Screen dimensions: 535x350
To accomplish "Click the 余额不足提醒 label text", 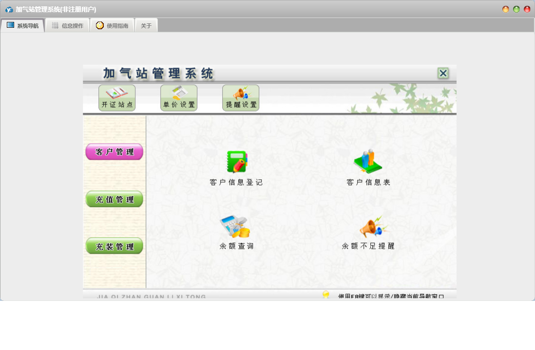I will (x=368, y=246).
